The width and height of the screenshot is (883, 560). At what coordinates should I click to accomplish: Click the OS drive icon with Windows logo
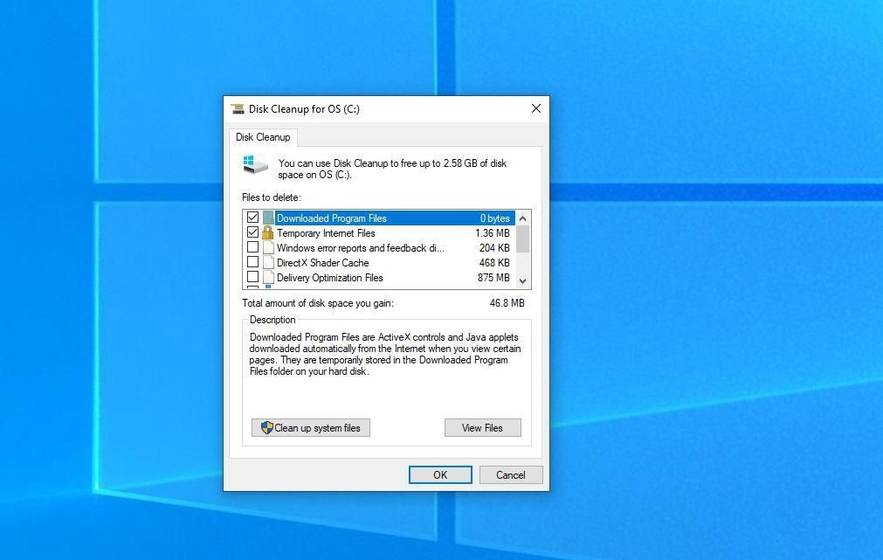[255, 165]
